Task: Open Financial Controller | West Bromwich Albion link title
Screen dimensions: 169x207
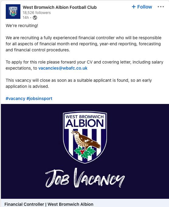Action: 49,204
